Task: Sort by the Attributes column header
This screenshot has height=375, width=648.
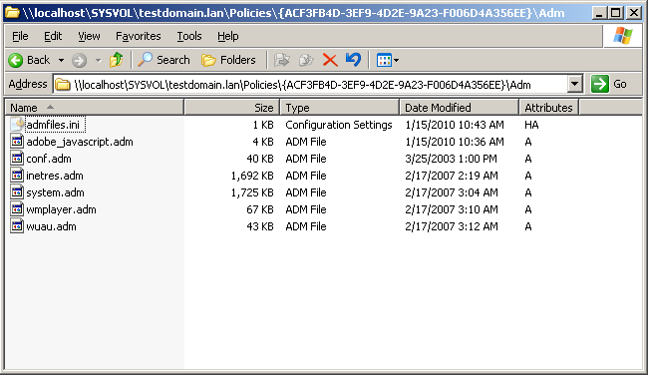Action: (x=549, y=108)
